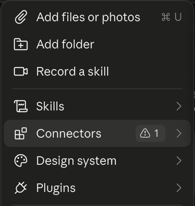Click the video camera icon
Screen dimensions: 195x206
point(21,71)
